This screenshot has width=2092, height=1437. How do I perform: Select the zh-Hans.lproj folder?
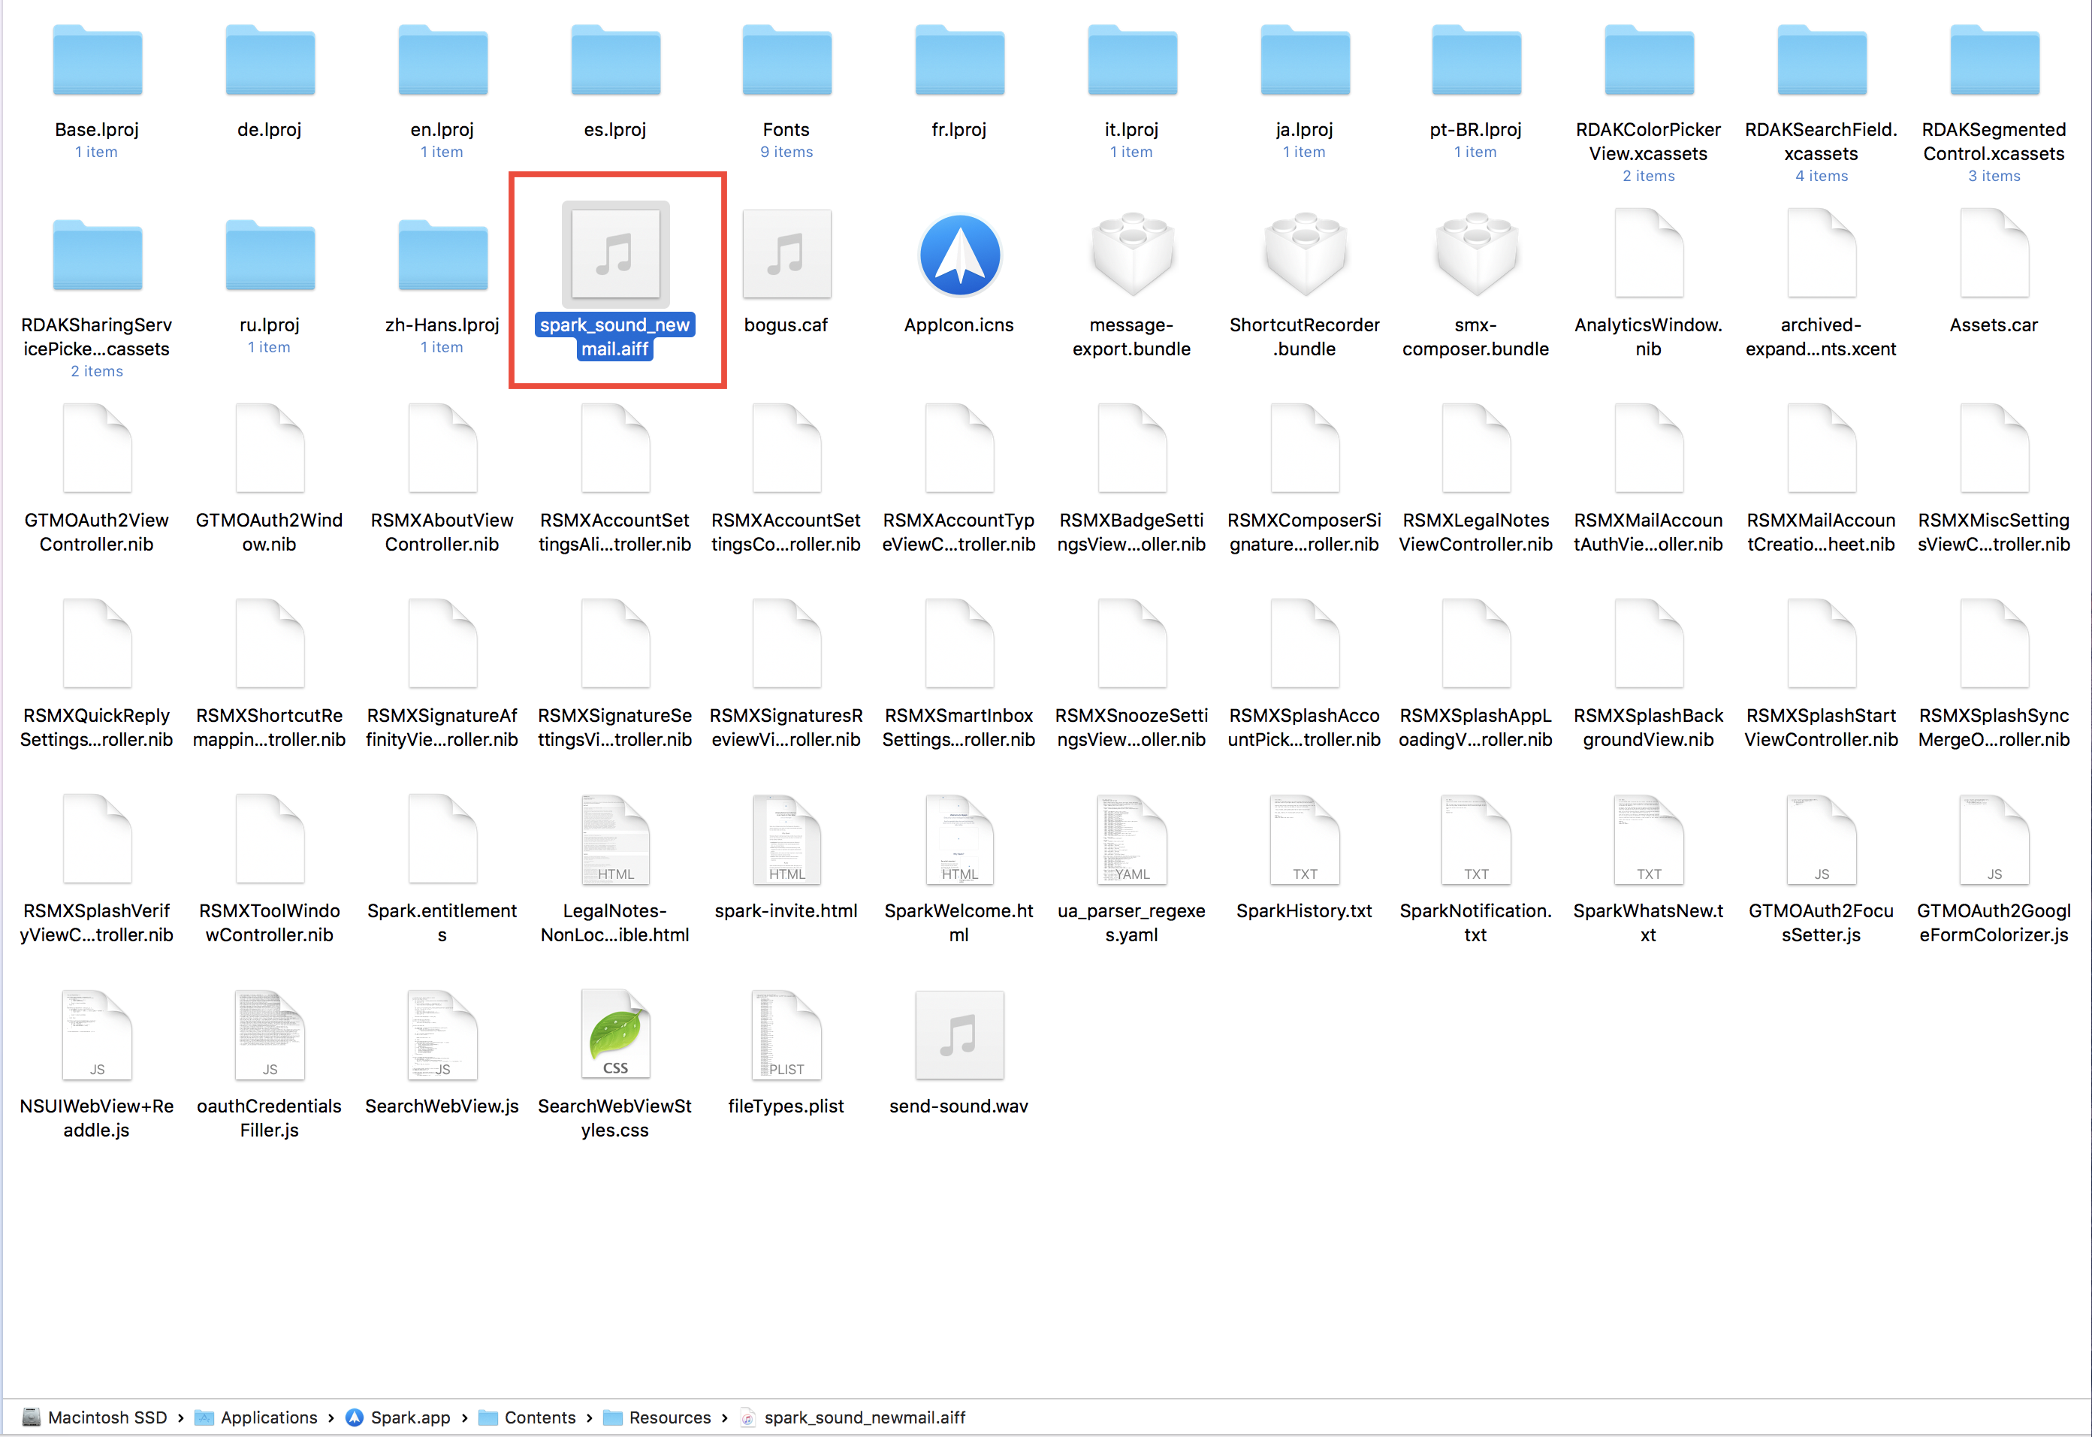click(x=442, y=255)
